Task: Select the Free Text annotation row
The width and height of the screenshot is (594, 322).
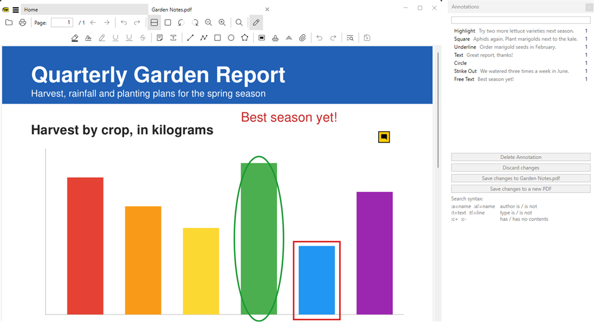Action: click(x=520, y=79)
